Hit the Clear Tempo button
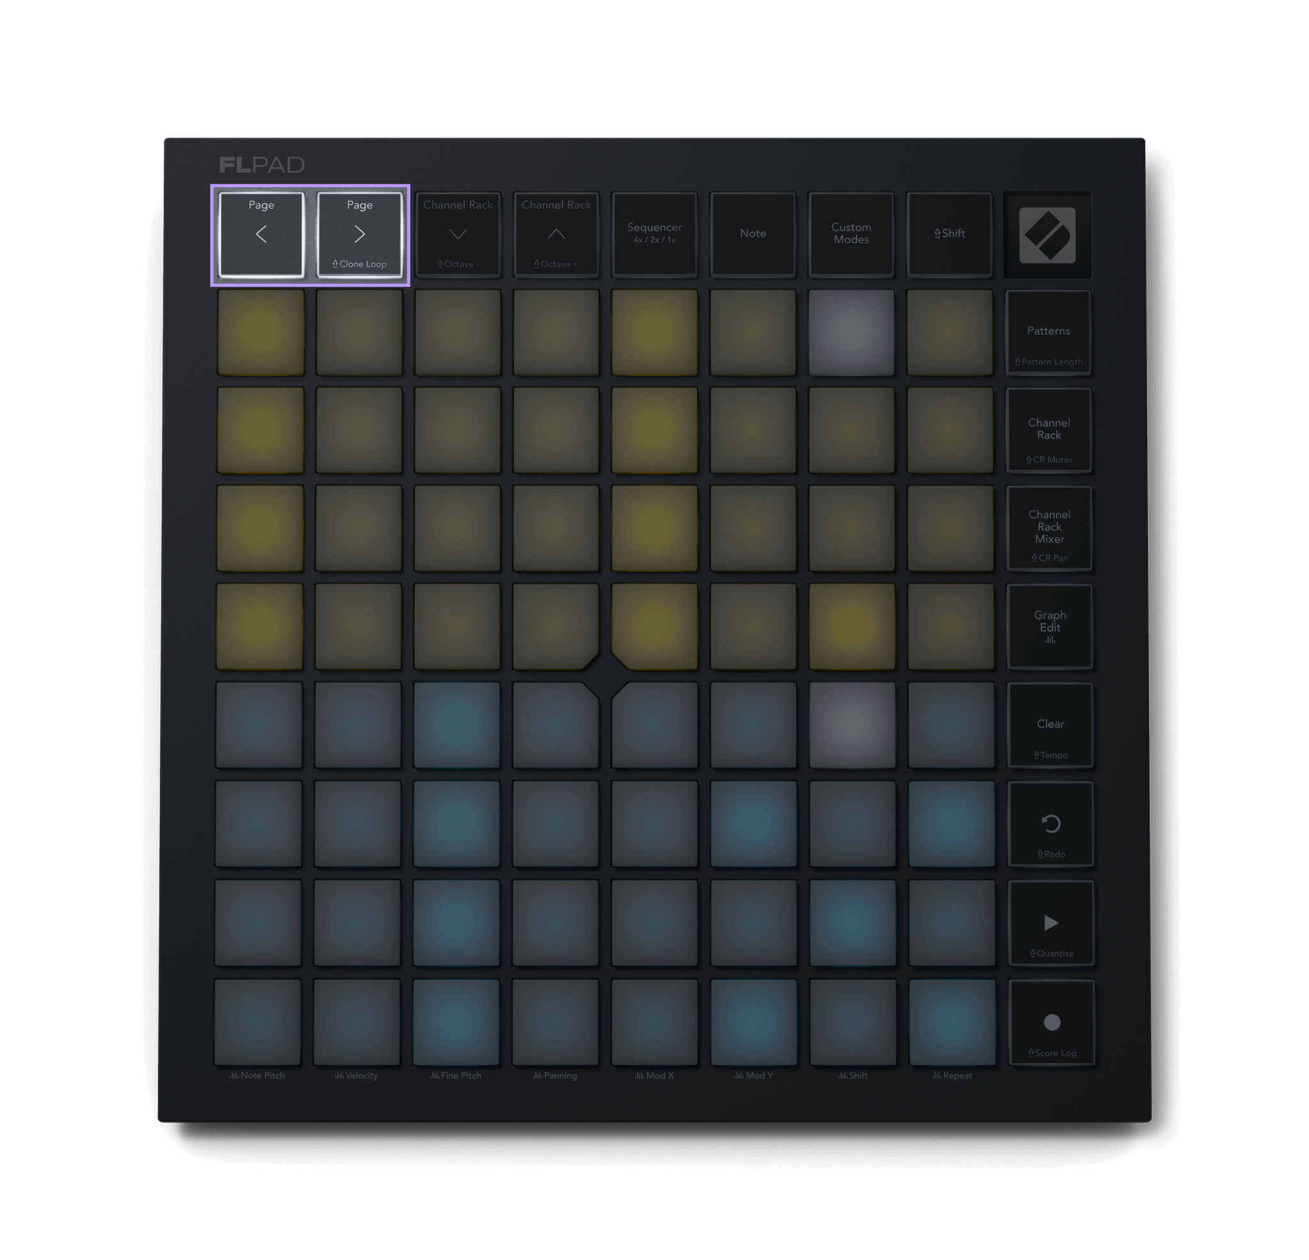Screen dimensions: 1309x1260 point(1051,725)
